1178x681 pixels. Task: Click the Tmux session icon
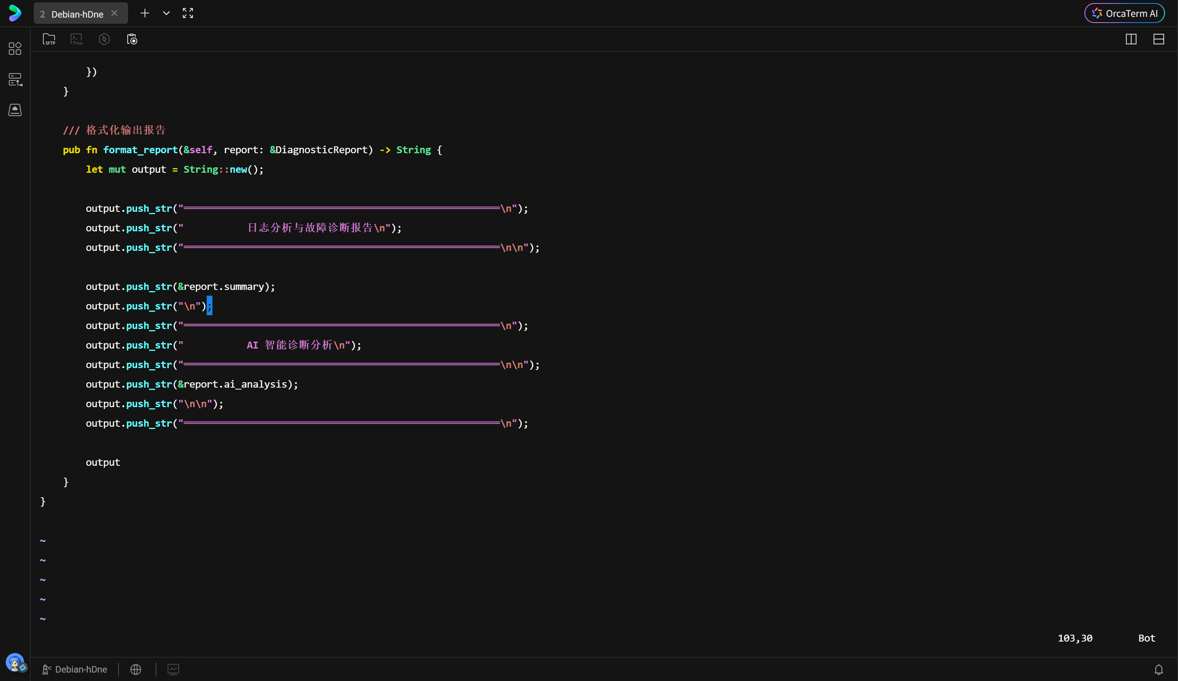tap(77, 39)
